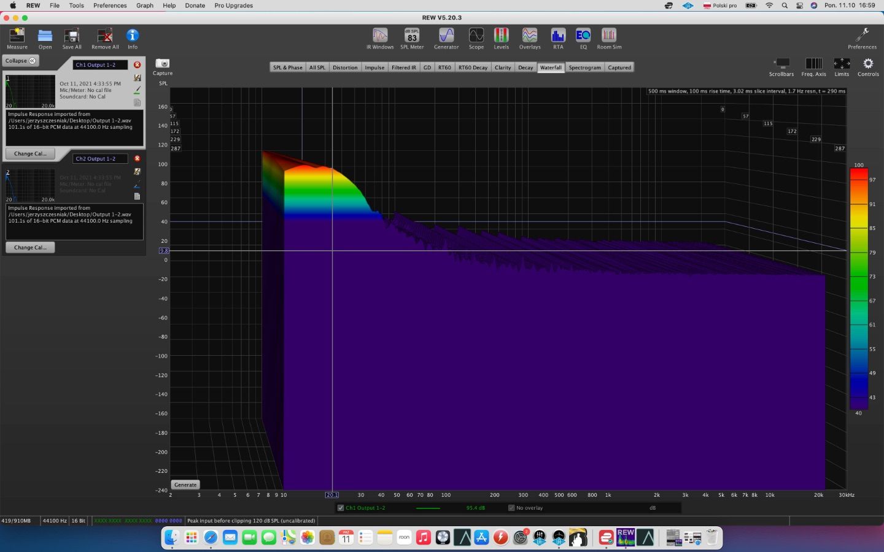This screenshot has height=552, width=884.
Task: Open the Distortion tab
Action: [x=345, y=67]
